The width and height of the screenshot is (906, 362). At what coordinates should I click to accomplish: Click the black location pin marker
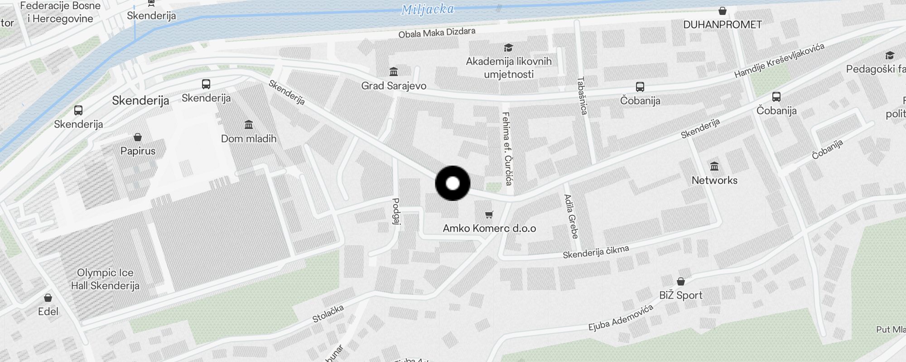(453, 183)
